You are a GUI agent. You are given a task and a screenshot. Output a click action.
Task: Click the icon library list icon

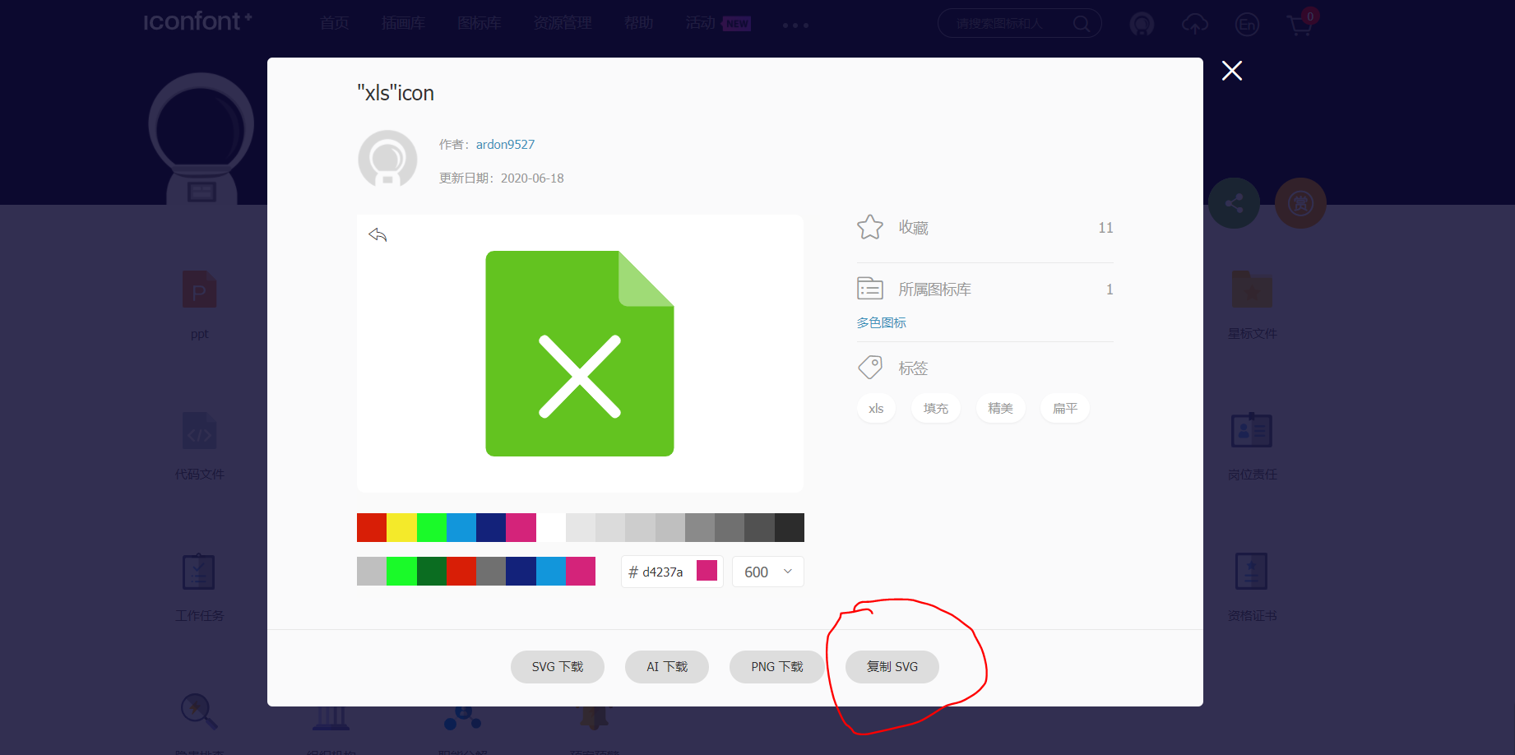coord(869,289)
